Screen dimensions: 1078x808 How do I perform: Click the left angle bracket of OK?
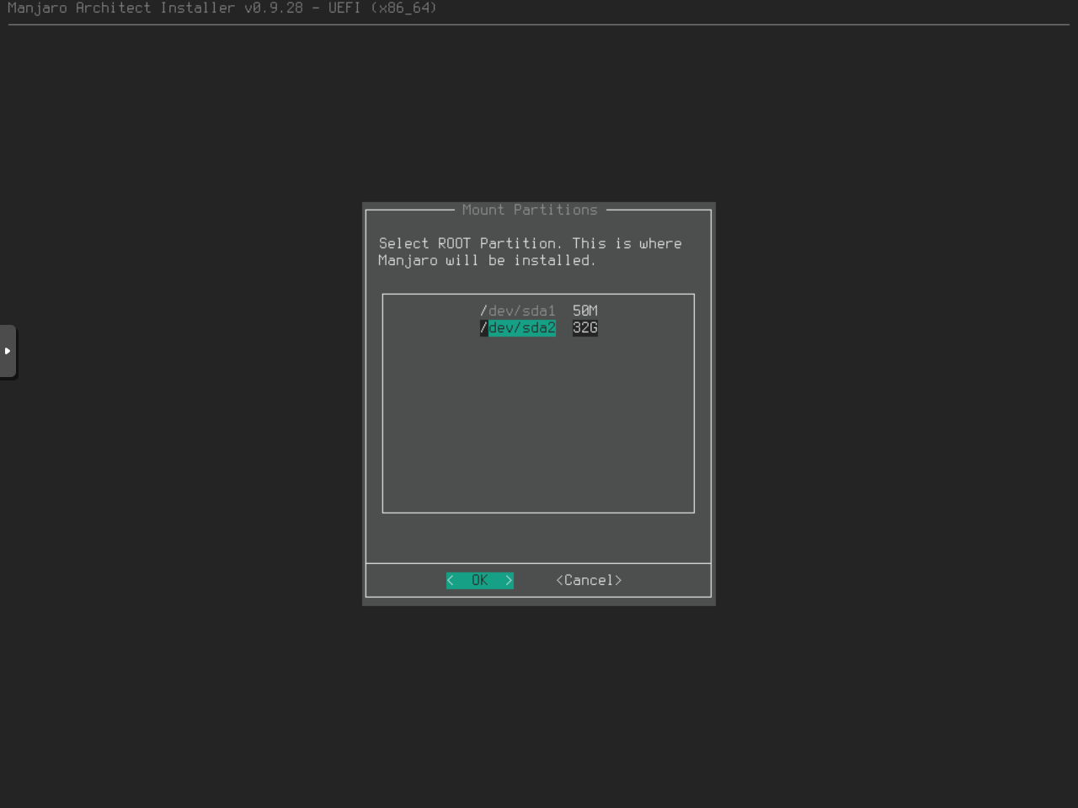451,580
